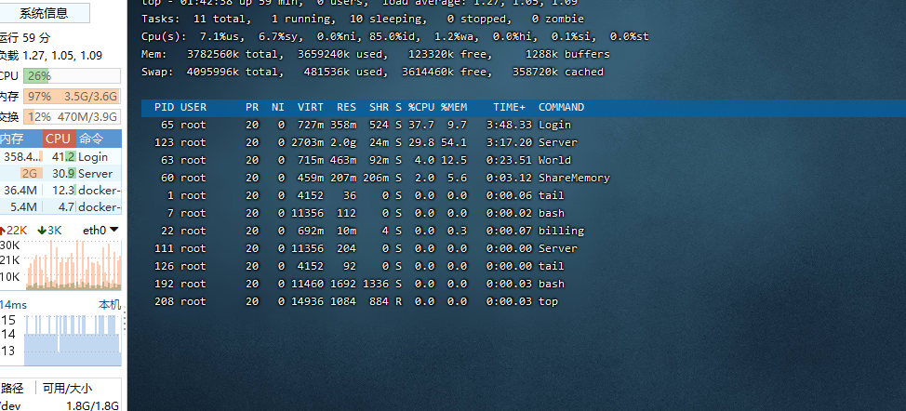Click the 本机 latency label
Viewport: 906px width, 411px height.
pos(109,305)
